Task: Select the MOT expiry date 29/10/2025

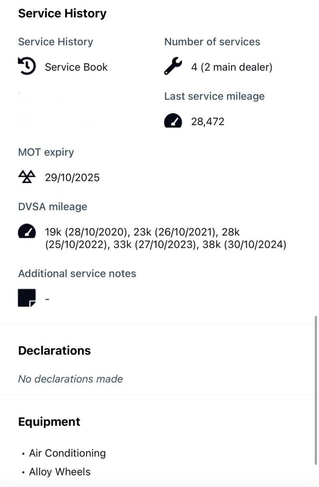Action: coord(72,178)
